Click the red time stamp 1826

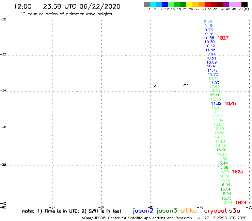point(230,103)
